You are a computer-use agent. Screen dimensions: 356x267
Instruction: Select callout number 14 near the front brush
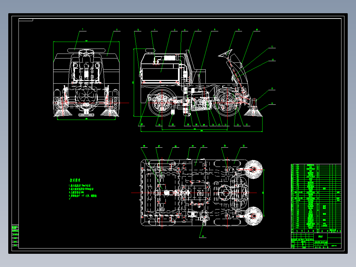[272, 103]
